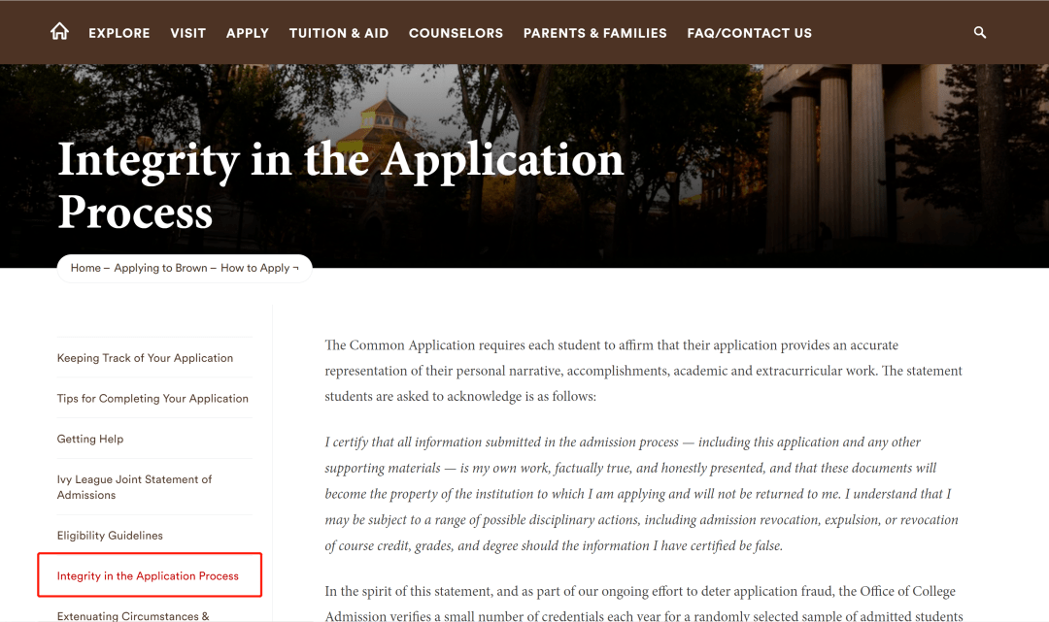Open the Tuition & Aid menu

pyautogui.click(x=339, y=33)
